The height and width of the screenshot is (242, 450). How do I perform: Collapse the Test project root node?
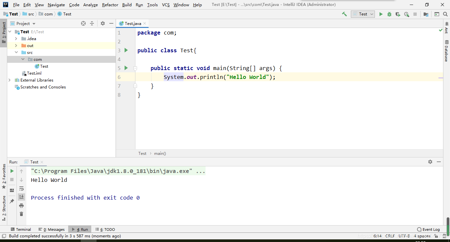[10, 32]
